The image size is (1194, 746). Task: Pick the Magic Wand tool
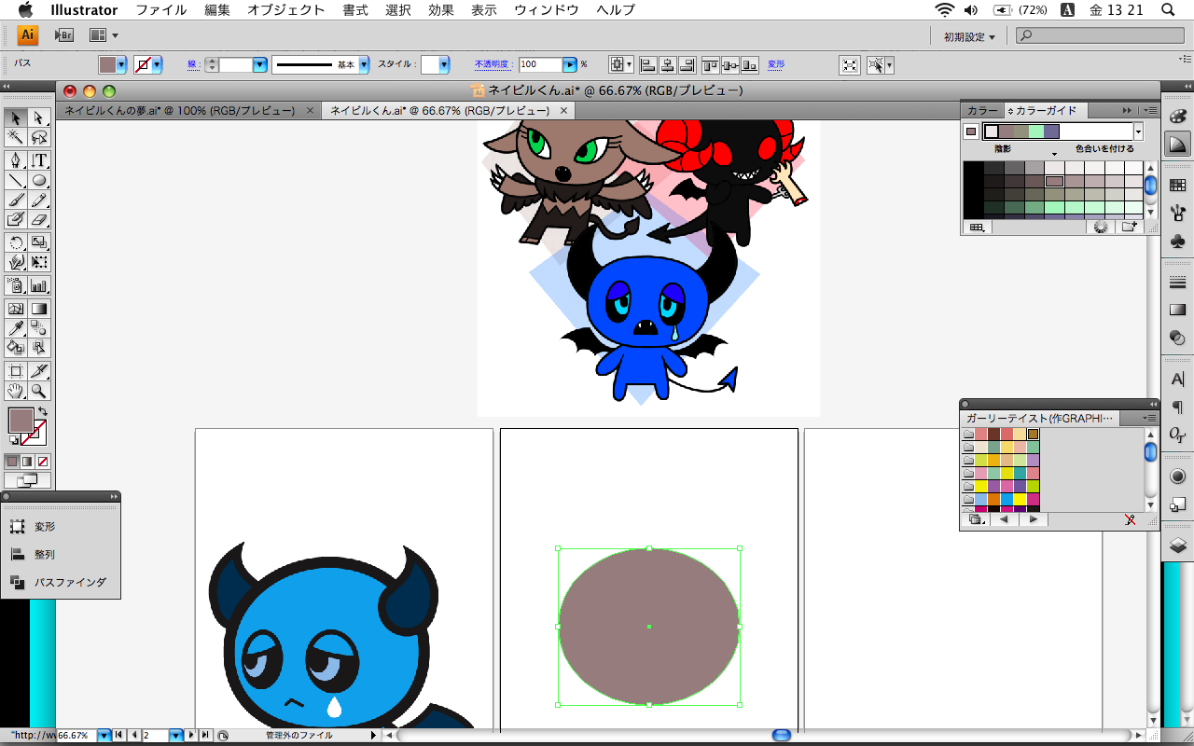point(16,138)
